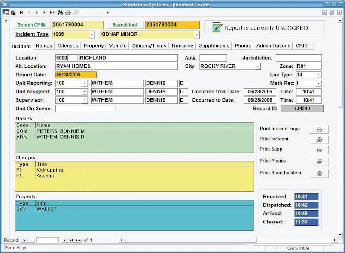
Task: Click the Search CFS# button
Action: [32, 25]
